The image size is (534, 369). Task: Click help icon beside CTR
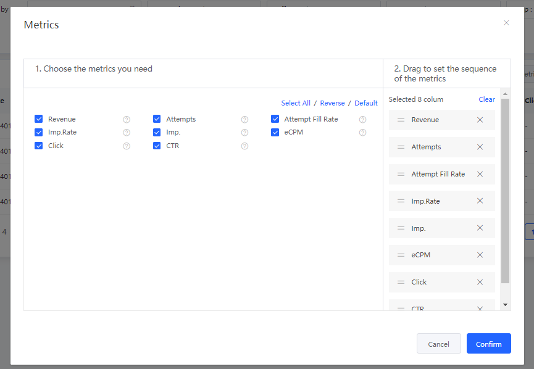click(244, 146)
